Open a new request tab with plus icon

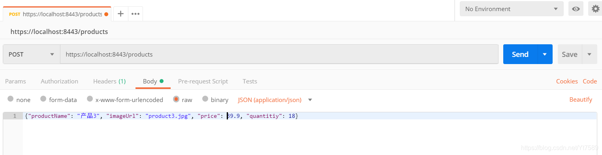(120, 14)
